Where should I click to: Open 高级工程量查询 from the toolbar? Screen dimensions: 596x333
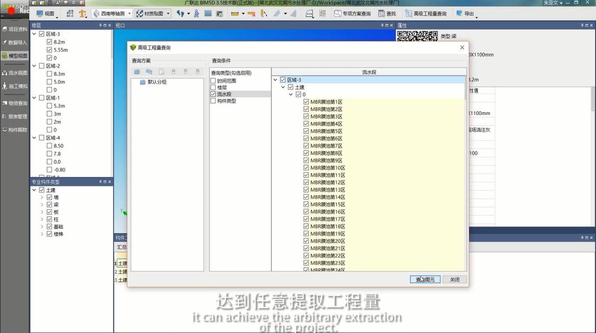point(426,14)
